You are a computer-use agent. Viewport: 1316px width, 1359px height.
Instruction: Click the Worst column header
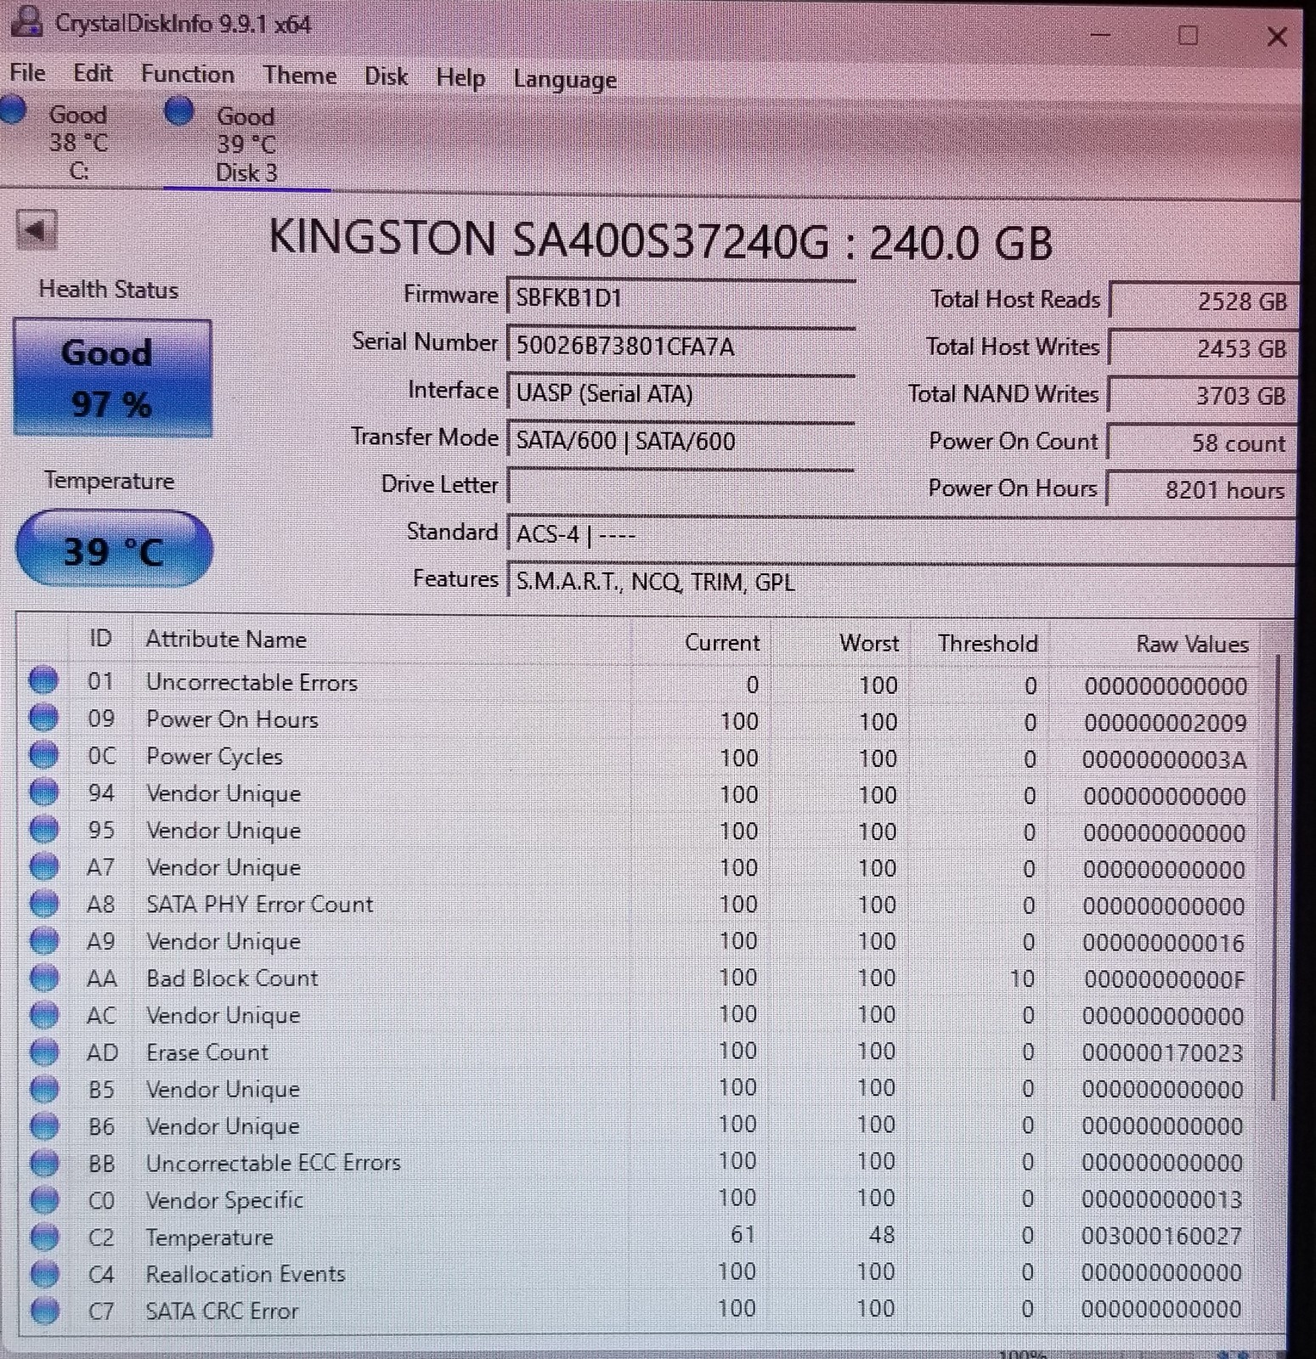point(842,643)
